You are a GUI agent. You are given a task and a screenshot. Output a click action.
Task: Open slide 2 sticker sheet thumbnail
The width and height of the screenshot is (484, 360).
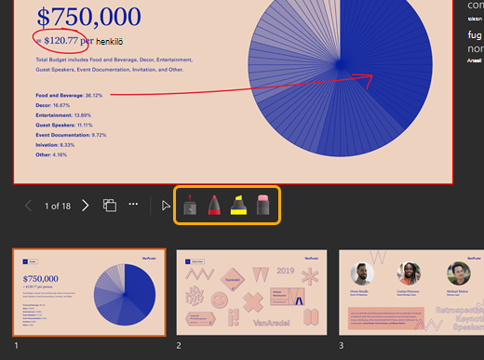[x=251, y=292]
